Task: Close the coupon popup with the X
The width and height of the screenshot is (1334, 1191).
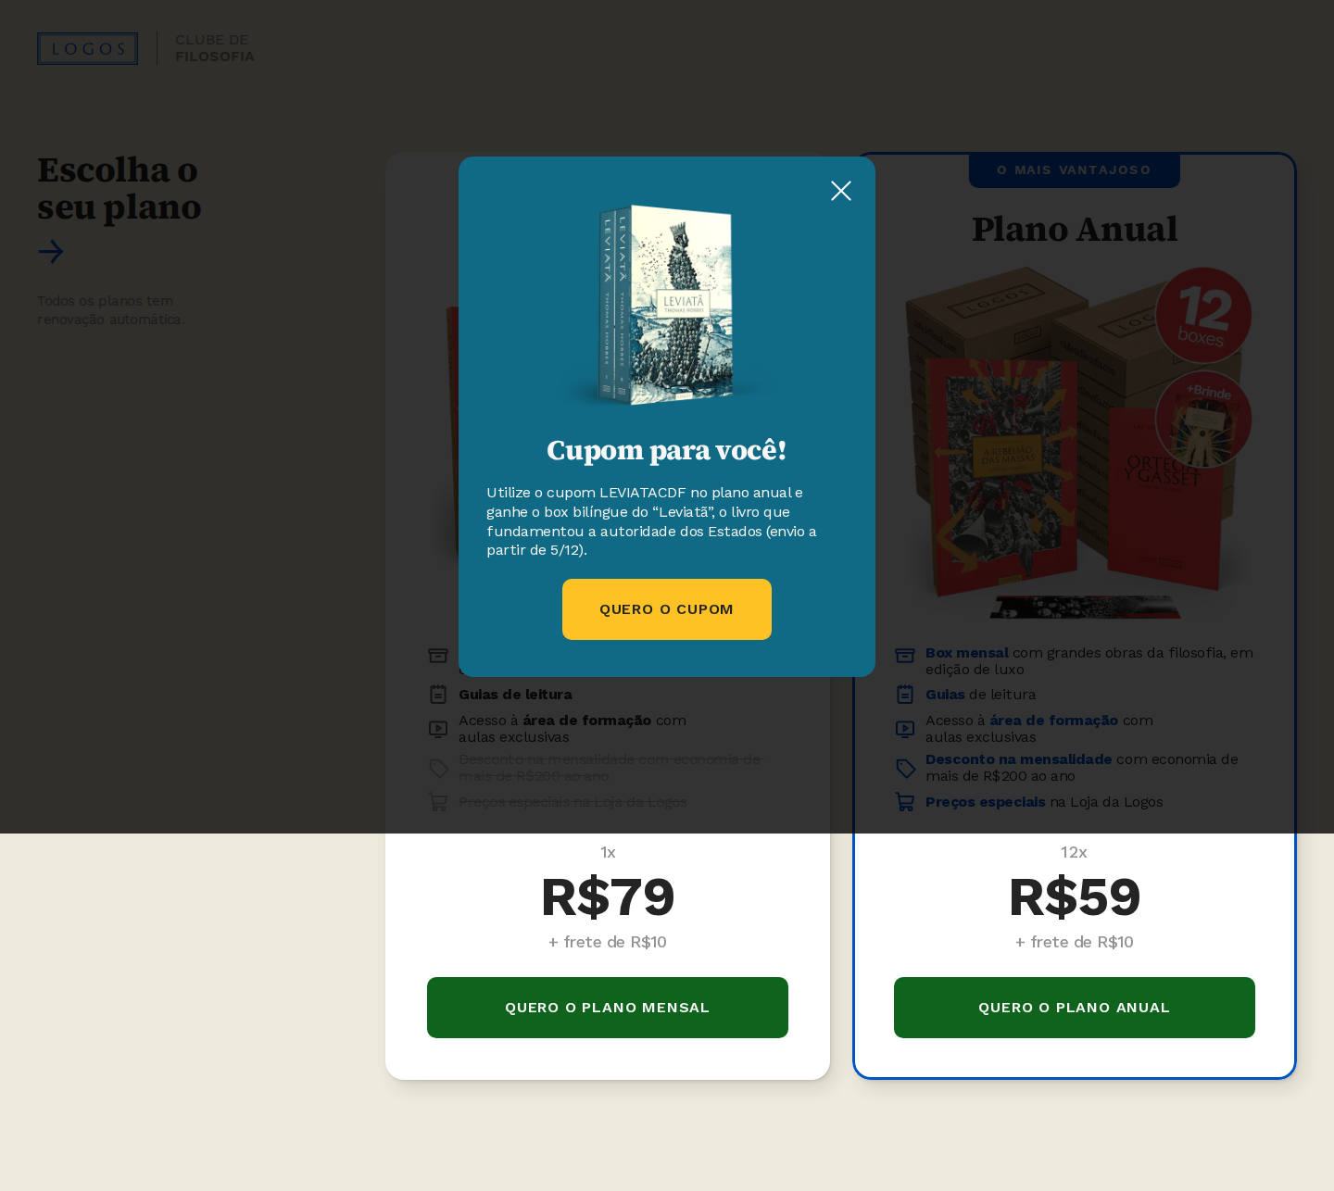Action: [841, 191]
